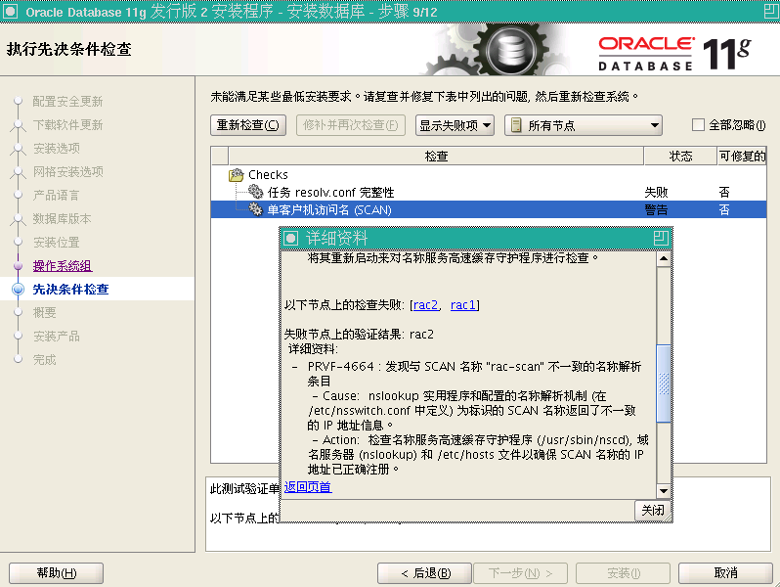
Task: Click scroll-up arrow in details dialog
Action: (x=664, y=258)
